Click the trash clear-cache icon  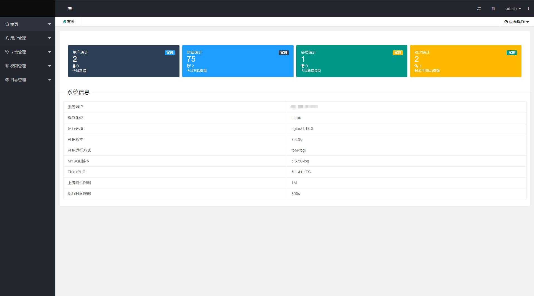pos(493,9)
